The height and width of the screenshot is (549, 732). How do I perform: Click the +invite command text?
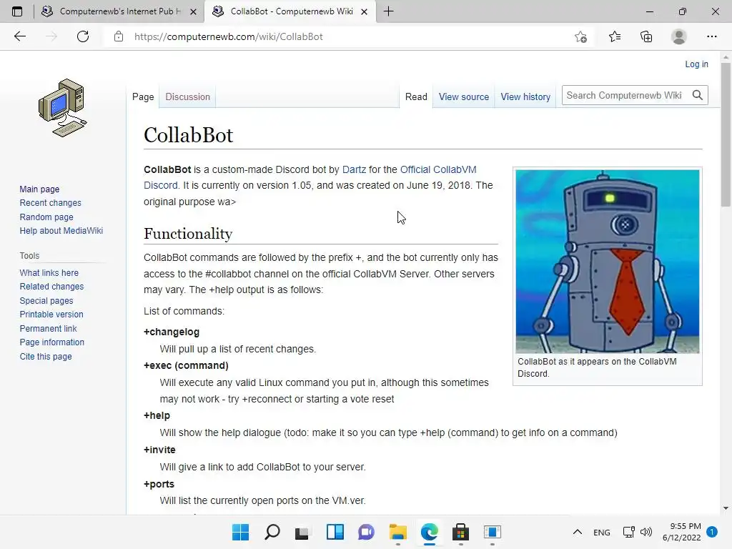click(x=159, y=450)
